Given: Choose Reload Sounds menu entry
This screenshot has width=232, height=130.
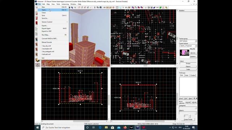Looking at the screenshot, I should coord(53,42).
